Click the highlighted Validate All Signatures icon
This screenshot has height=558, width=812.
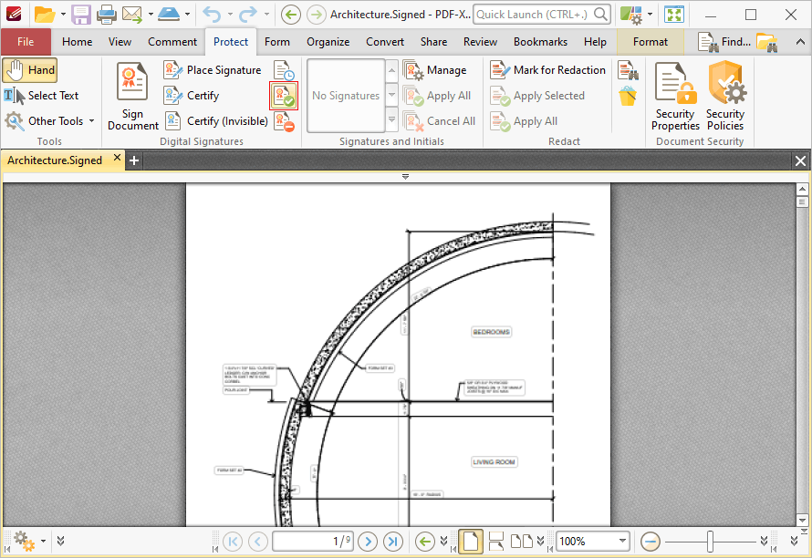[284, 96]
